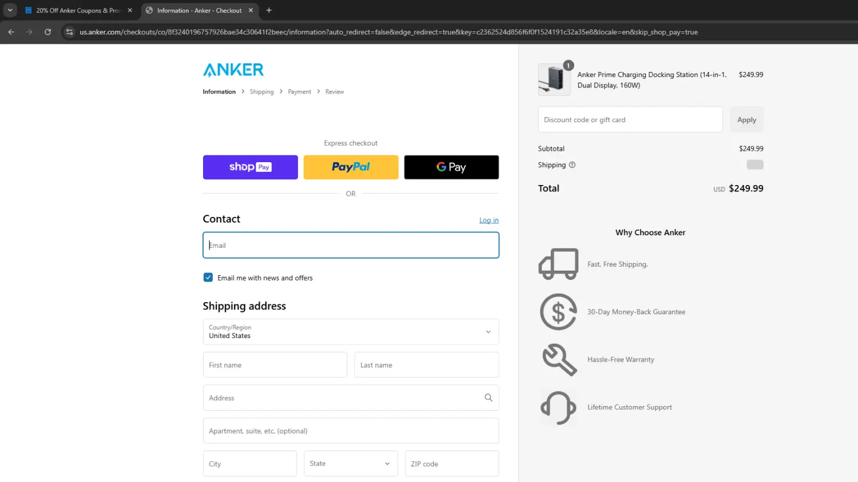Open the State dropdown

pos(351,464)
